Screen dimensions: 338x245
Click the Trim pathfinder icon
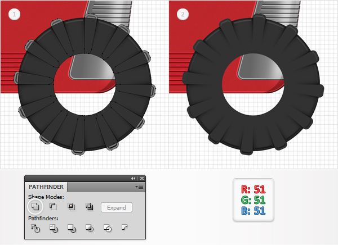[54, 228]
